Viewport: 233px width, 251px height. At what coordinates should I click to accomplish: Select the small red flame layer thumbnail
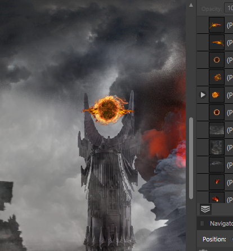217,182
